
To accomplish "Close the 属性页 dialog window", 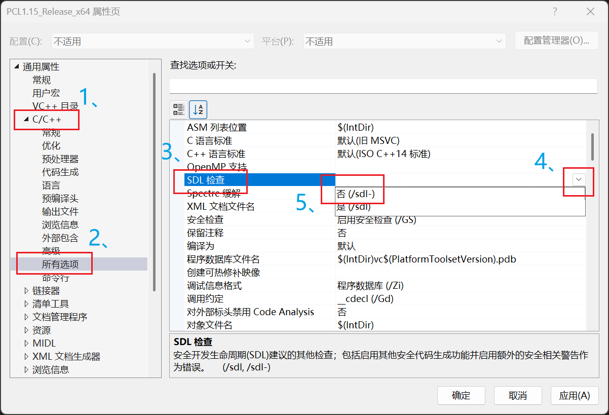I will 591,12.
